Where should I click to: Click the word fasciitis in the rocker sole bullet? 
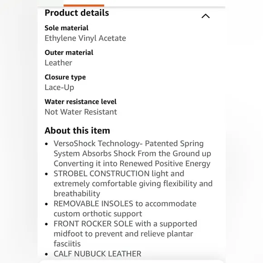pyautogui.click(x=67, y=244)
